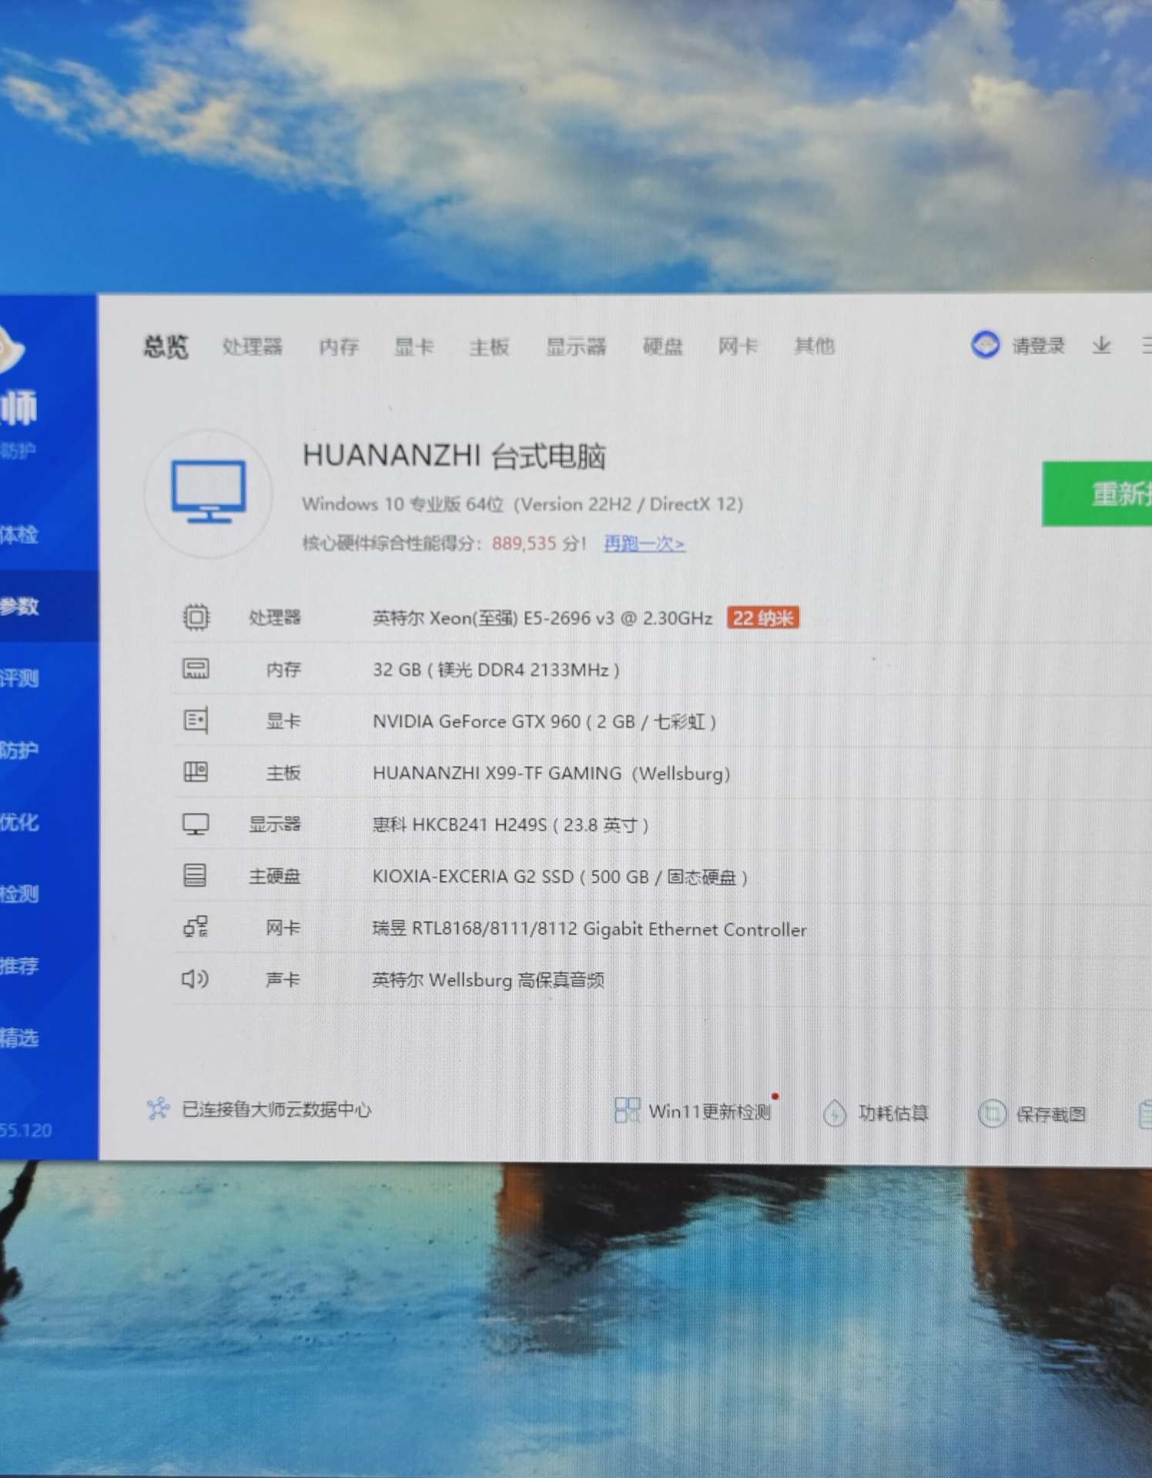Select the Wellsburg 高保真音频 text
Screen dimensions: 1152x1478
coord(487,980)
